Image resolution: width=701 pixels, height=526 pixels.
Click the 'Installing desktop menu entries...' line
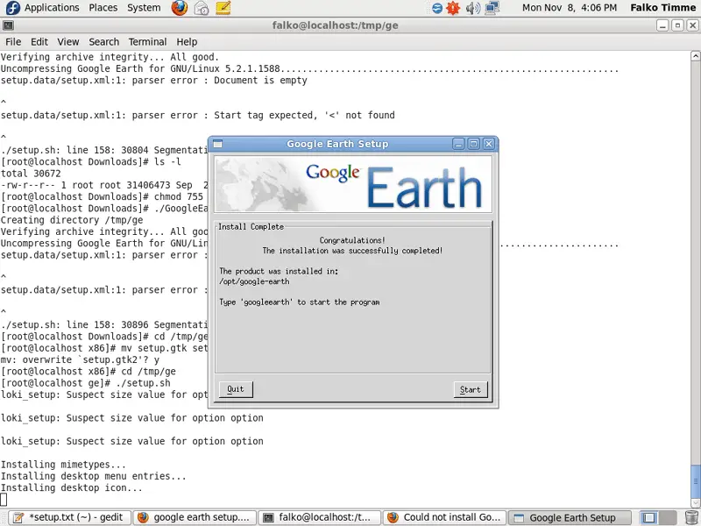click(94, 476)
